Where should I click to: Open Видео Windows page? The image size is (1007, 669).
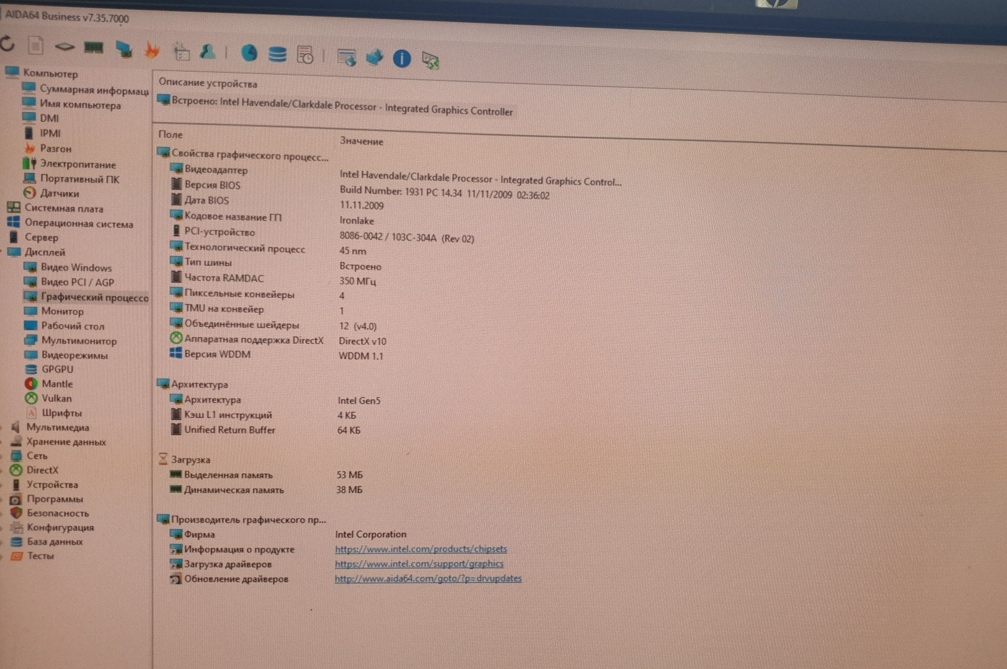click(68, 267)
